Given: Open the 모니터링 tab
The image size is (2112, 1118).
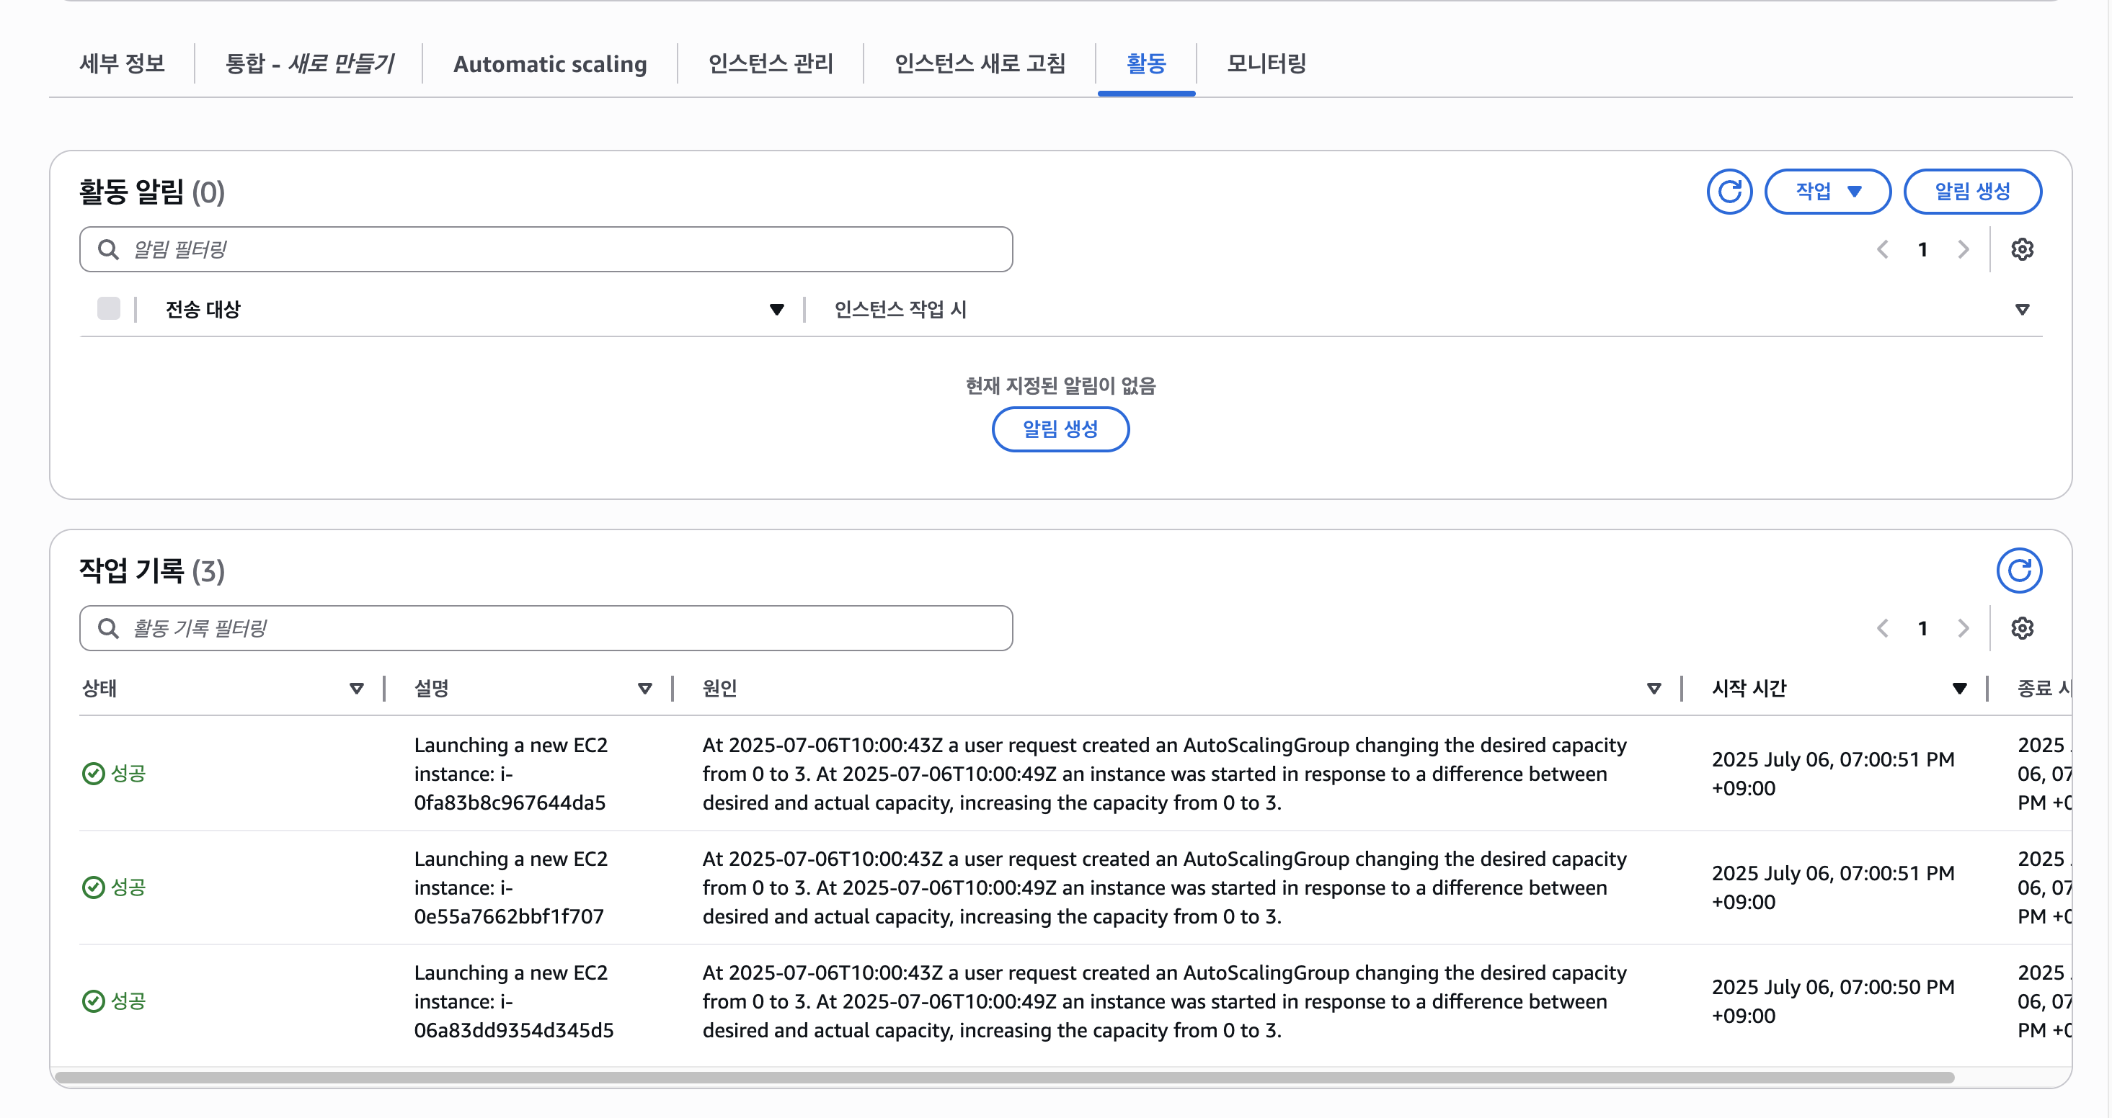Looking at the screenshot, I should pos(1266,64).
